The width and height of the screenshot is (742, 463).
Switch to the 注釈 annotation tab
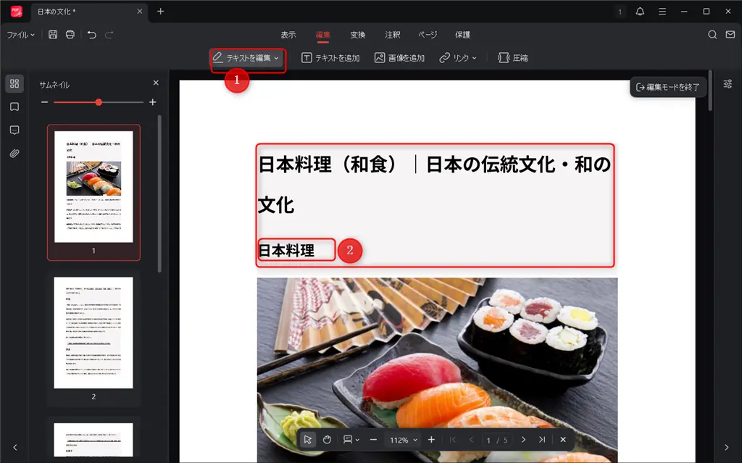(x=392, y=34)
